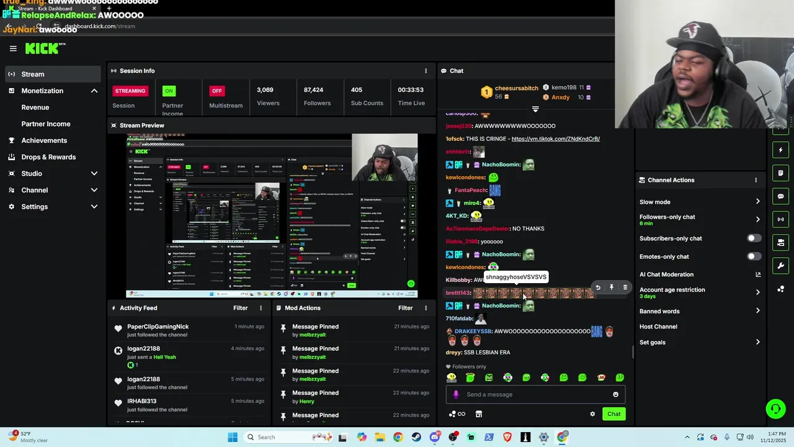Open Activity Feed three-dot menu
The height and width of the screenshot is (447, 794).
click(261, 308)
